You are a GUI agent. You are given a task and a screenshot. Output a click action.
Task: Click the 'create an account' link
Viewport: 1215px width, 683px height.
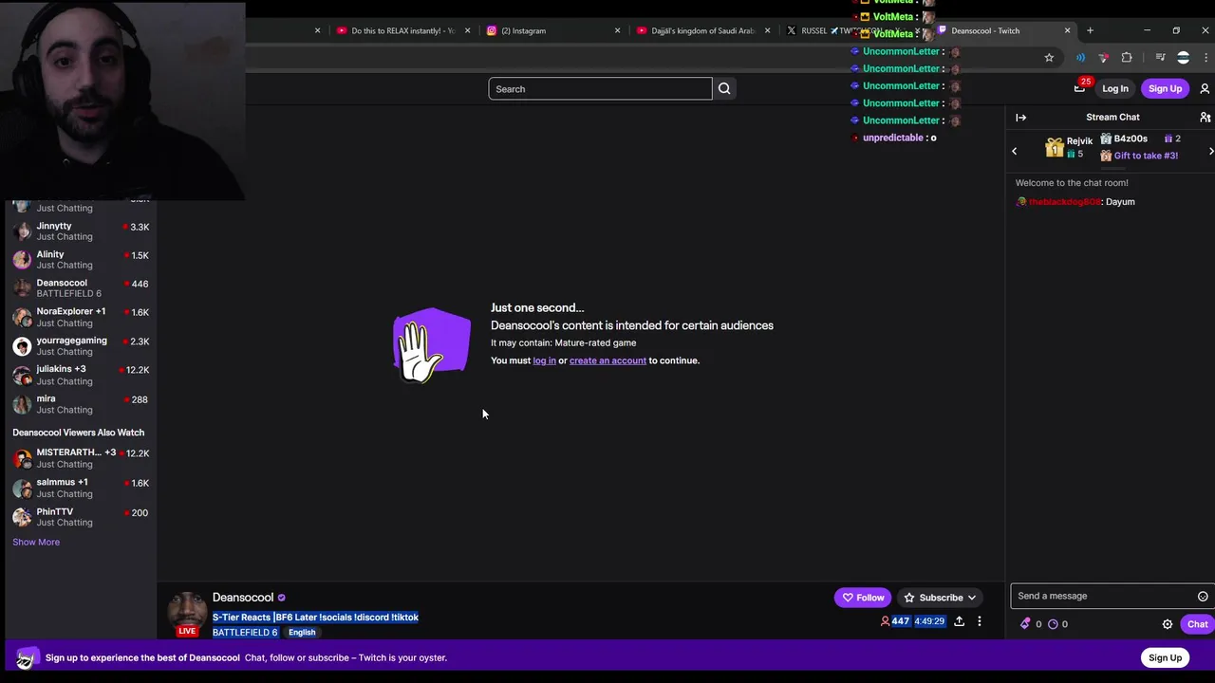tap(607, 360)
